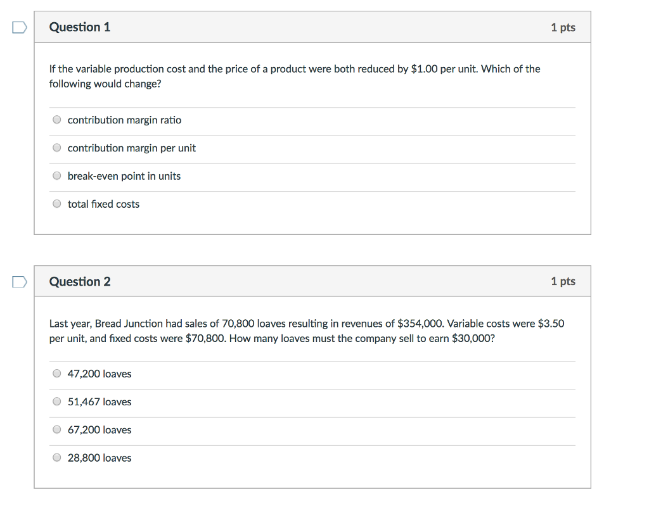Pick the 28,800 loaves option
The height and width of the screenshot is (506, 649).
56,457
